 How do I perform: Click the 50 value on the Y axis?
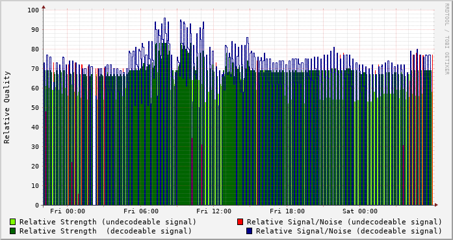[35, 108]
